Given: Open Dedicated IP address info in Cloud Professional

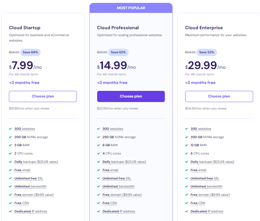Looking at the screenshot, I should pos(119,211).
